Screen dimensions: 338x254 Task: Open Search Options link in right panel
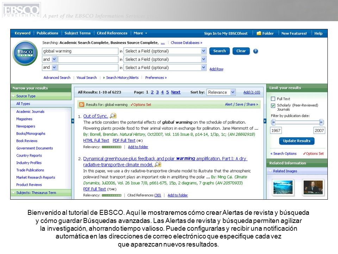tap(283, 153)
